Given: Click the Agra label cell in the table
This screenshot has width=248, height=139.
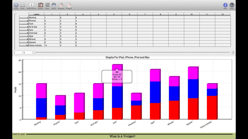Looking at the screenshot, I should pos(36,36).
